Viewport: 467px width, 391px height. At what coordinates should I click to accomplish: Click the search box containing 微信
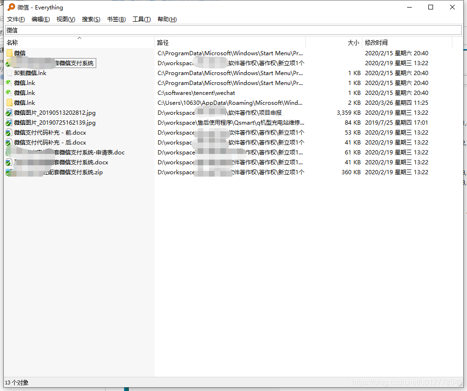(233, 30)
